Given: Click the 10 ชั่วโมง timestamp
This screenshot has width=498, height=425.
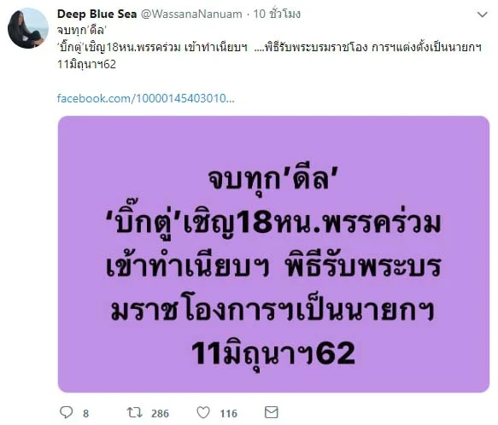Looking at the screenshot, I should tap(277, 14).
